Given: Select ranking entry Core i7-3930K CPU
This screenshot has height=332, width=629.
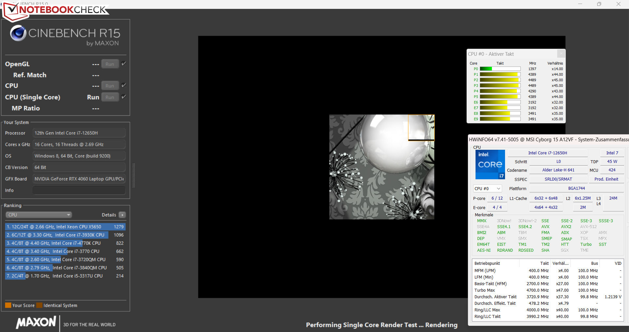Looking at the screenshot, I should [x=65, y=235].
